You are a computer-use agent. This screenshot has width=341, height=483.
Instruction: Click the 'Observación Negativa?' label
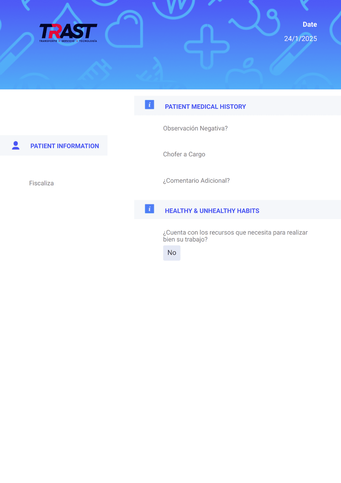[195, 128]
